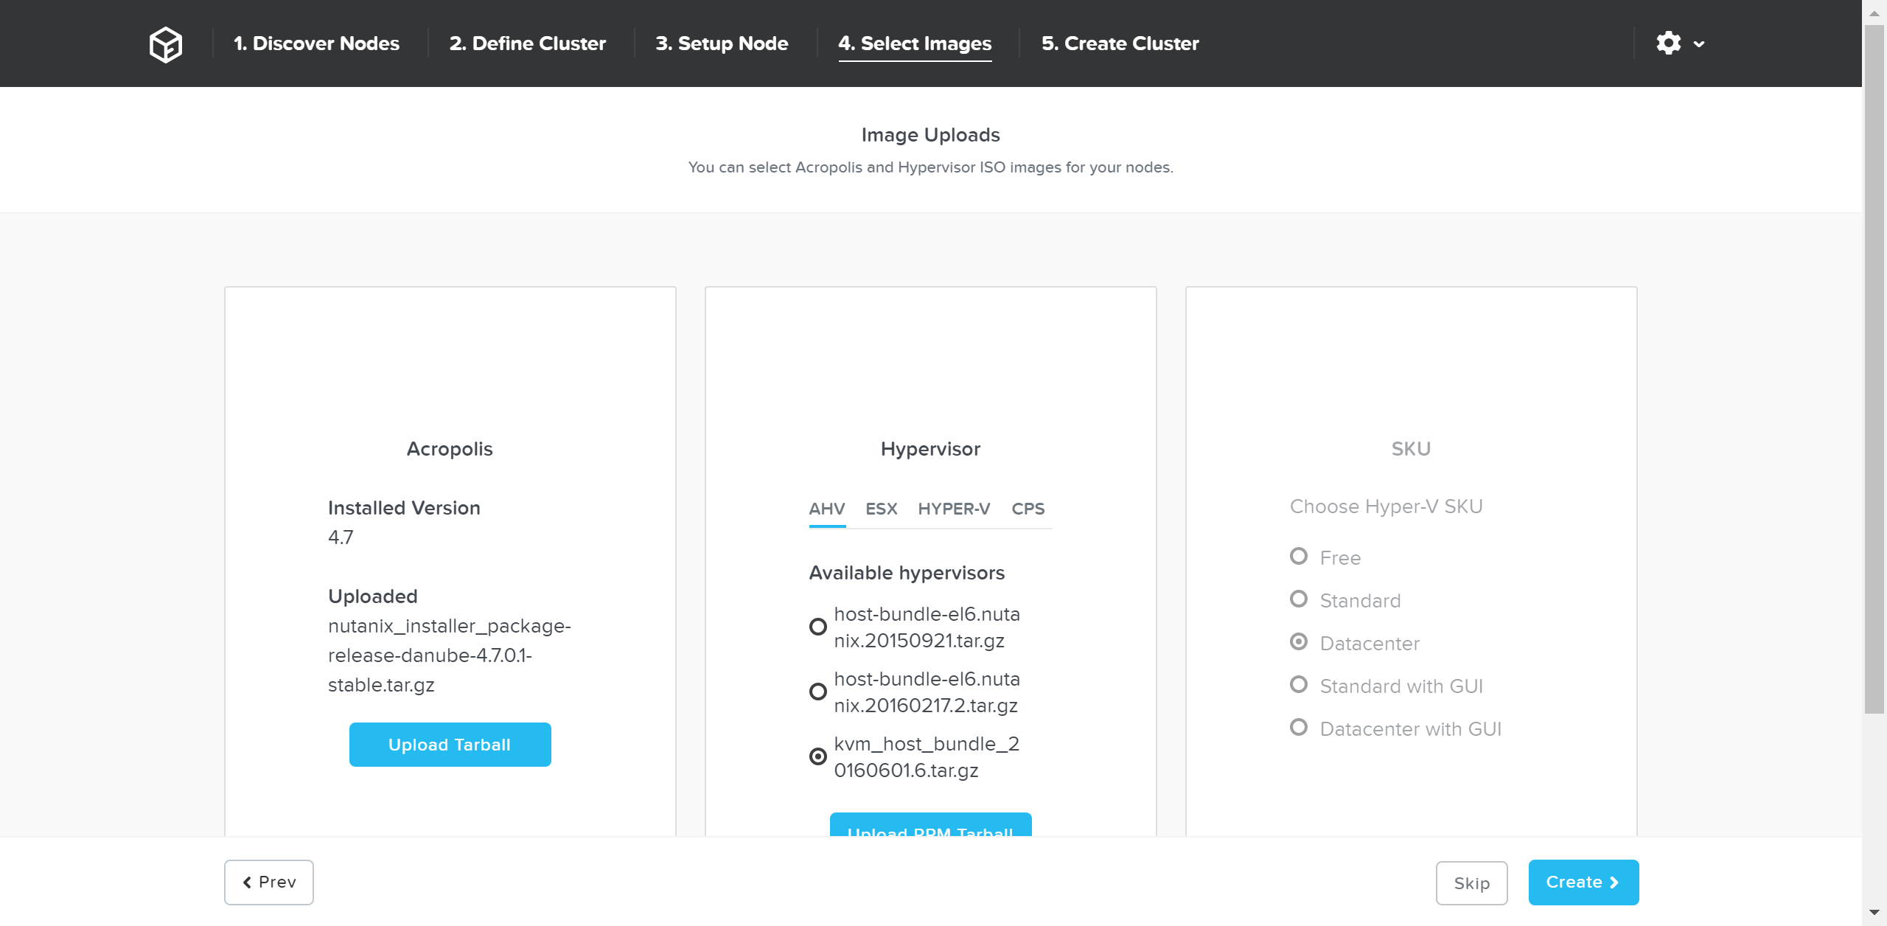Select the AHV hypervisor tab

(826, 509)
